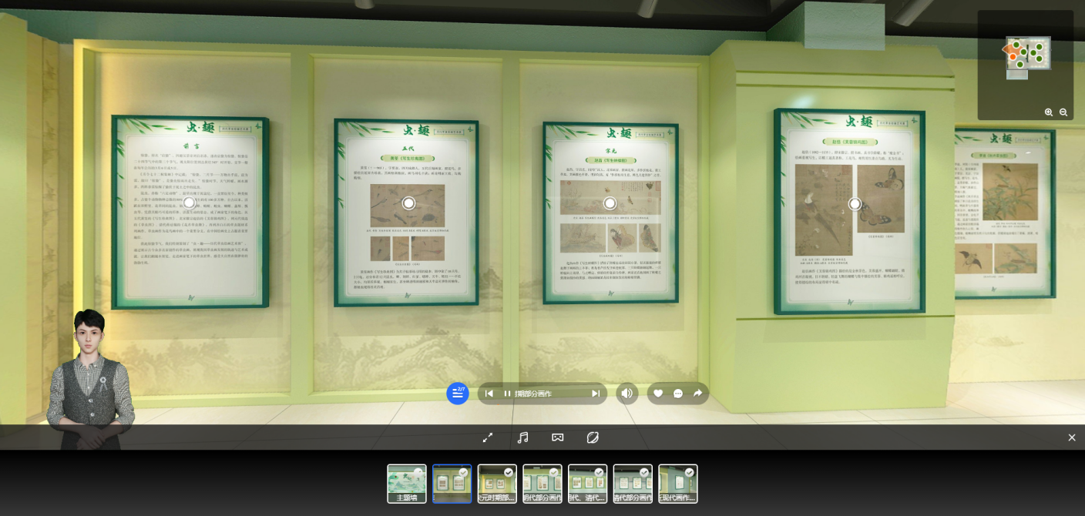The width and height of the screenshot is (1085, 516).
Task: Enter fullscreen with the diagonal arrows icon
Action: click(488, 437)
